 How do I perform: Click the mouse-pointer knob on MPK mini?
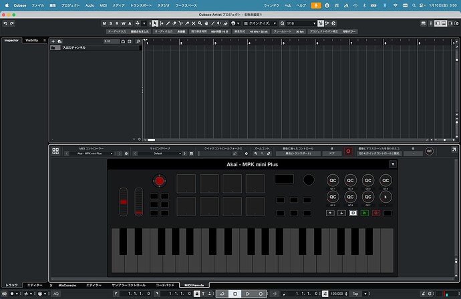(x=386, y=197)
